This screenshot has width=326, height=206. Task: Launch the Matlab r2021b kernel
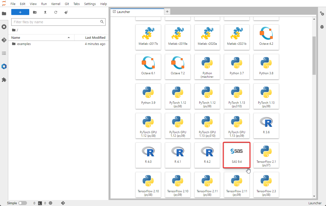[236, 37]
